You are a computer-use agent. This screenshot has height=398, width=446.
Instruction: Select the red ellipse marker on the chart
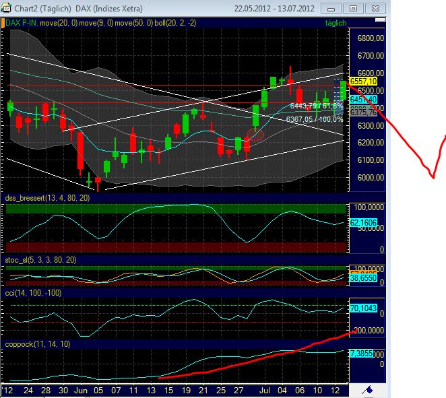pyautogui.click(x=255, y=135)
